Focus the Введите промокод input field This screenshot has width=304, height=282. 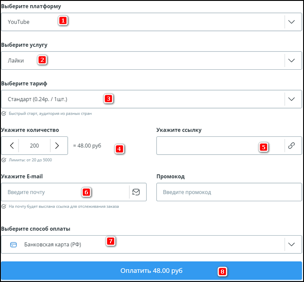click(x=229, y=192)
